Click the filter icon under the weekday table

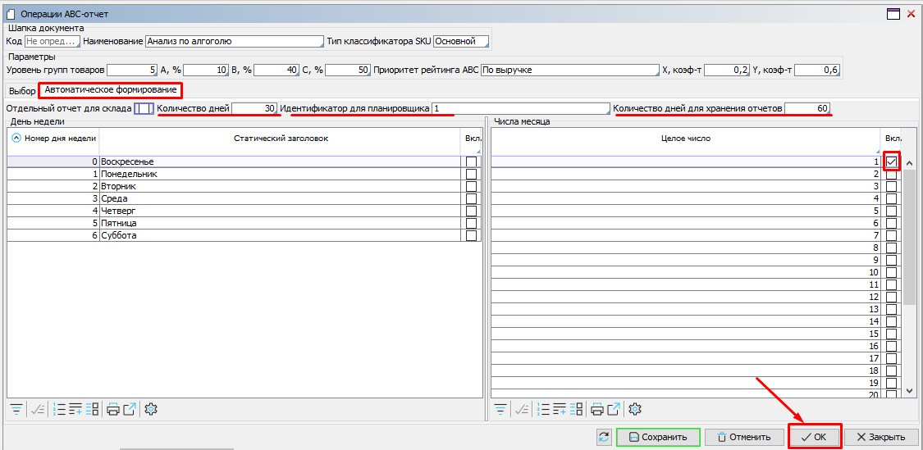[16, 409]
